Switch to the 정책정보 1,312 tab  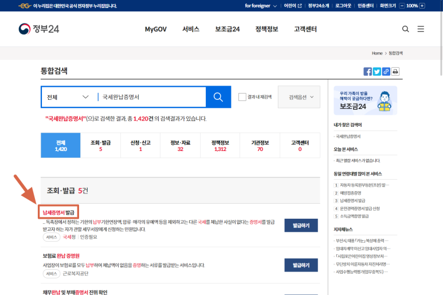click(220, 145)
